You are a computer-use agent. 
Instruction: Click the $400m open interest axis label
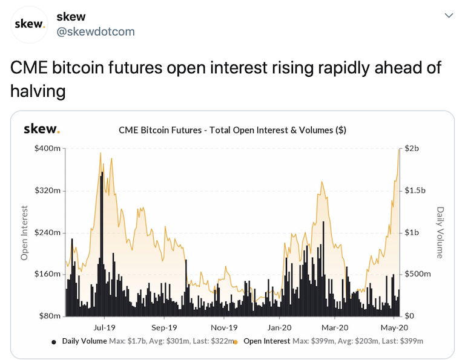(47, 148)
